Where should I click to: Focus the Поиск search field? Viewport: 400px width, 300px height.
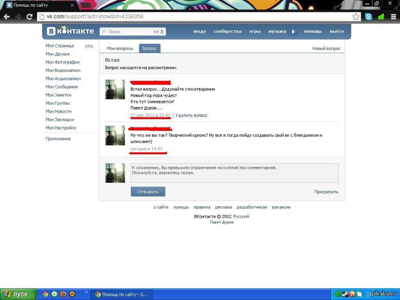coord(129,32)
